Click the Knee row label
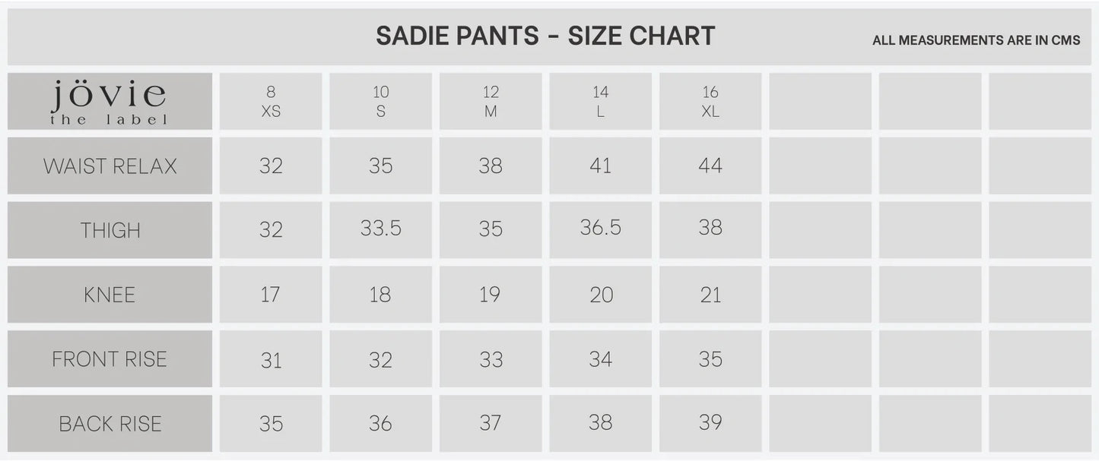 (x=110, y=295)
